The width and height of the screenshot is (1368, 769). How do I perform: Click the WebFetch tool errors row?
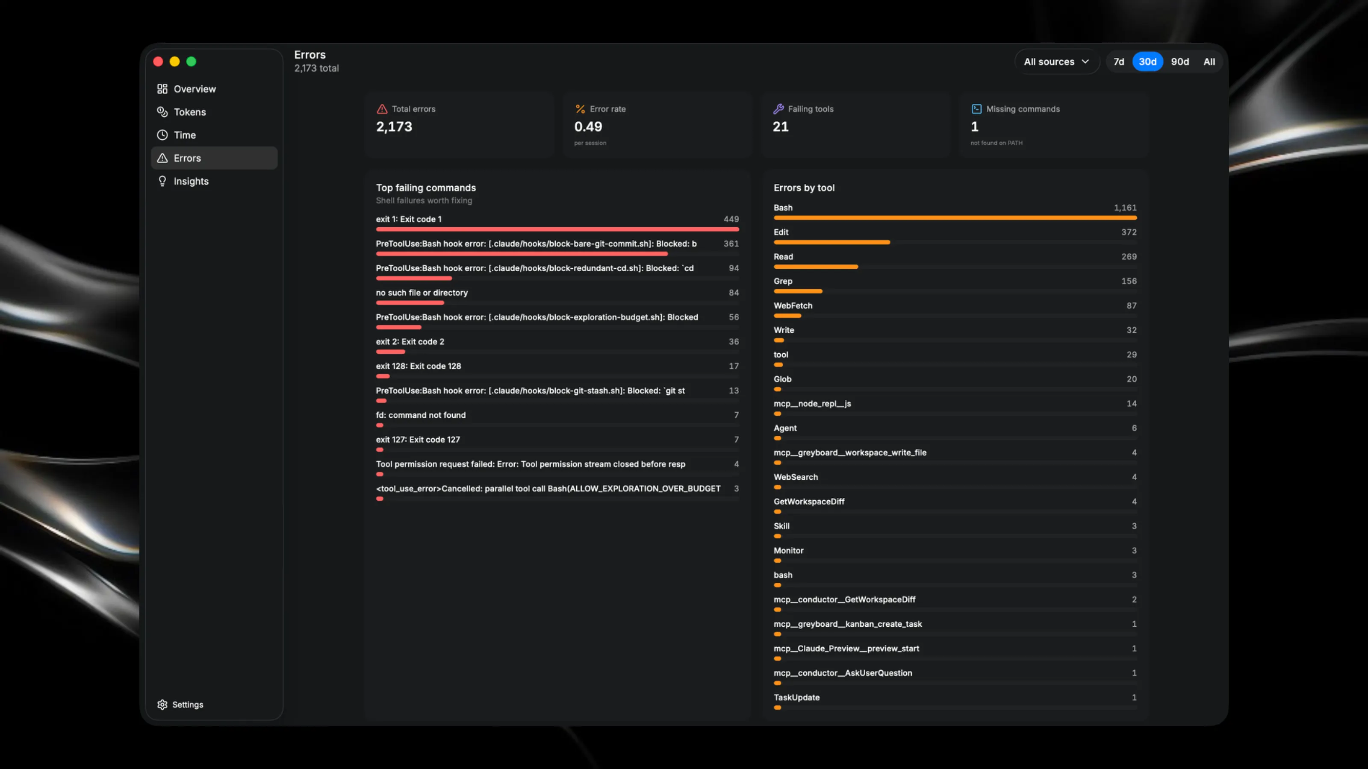coord(955,309)
